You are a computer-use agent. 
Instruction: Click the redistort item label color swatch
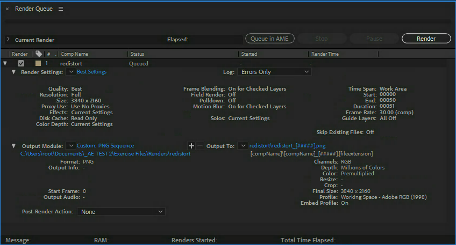(x=38, y=63)
